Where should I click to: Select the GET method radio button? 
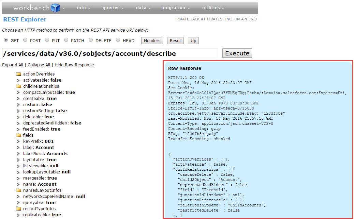pyautogui.click(x=6, y=40)
